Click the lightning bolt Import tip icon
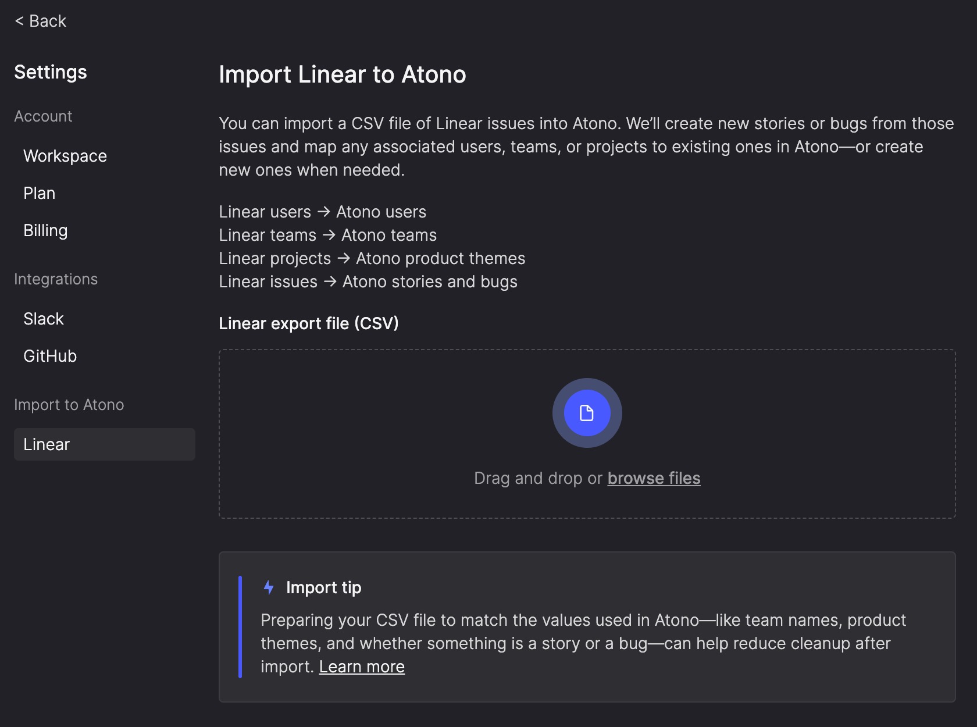This screenshot has height=727, width=977. pos(269,587)
